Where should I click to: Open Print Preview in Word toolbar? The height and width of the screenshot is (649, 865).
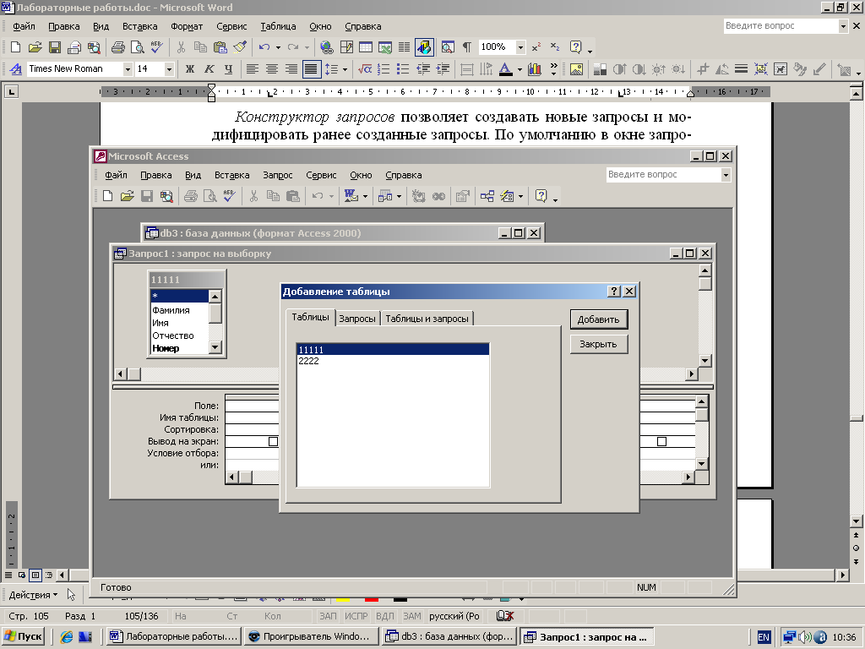pyautogui.click(x=138, y=47)
